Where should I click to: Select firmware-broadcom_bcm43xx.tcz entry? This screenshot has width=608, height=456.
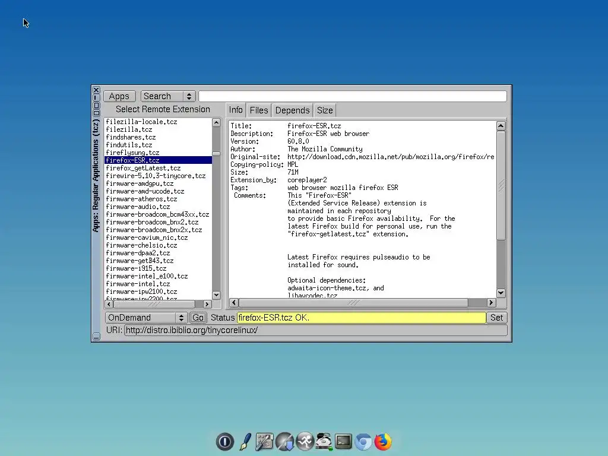click(158, 214)
